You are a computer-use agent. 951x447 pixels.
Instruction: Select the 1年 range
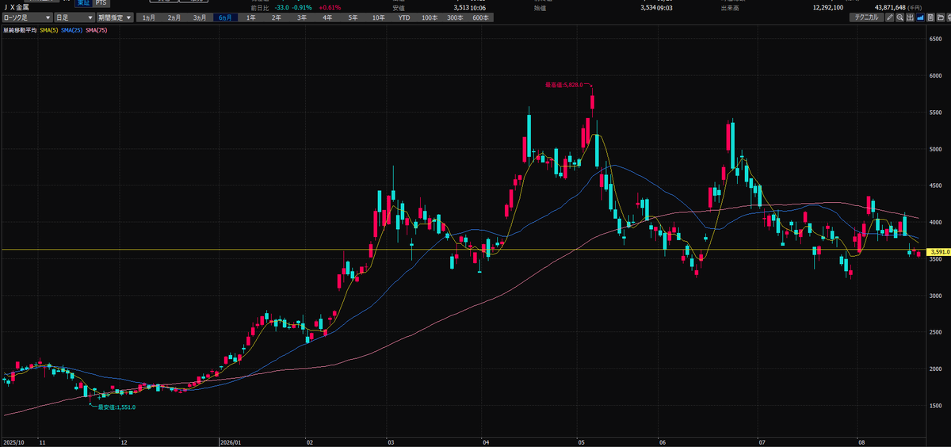point(250,17)
